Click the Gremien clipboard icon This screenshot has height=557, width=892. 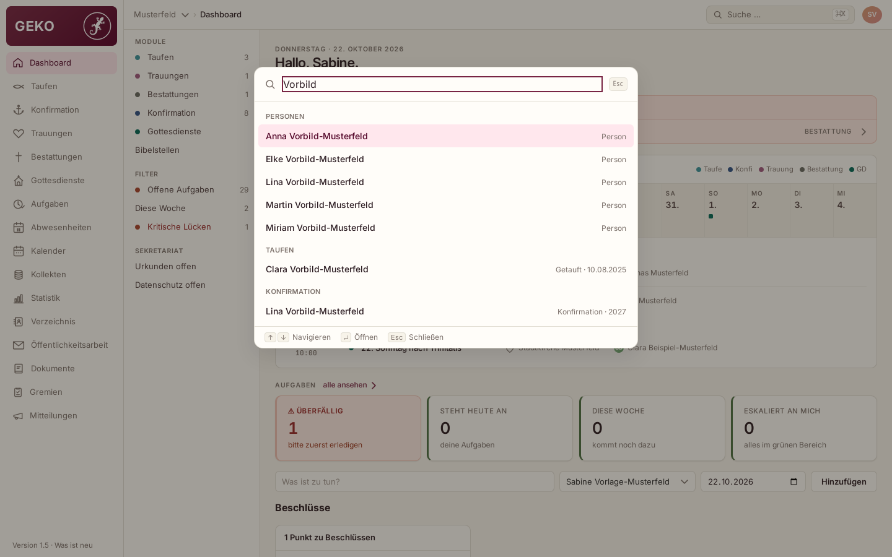click(x=18, y=392)
